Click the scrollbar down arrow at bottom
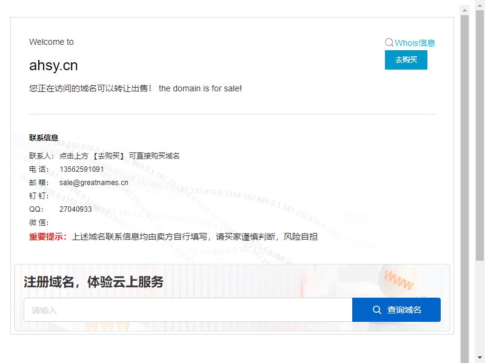Screen dimensions: 485x363 coord(480,358)
